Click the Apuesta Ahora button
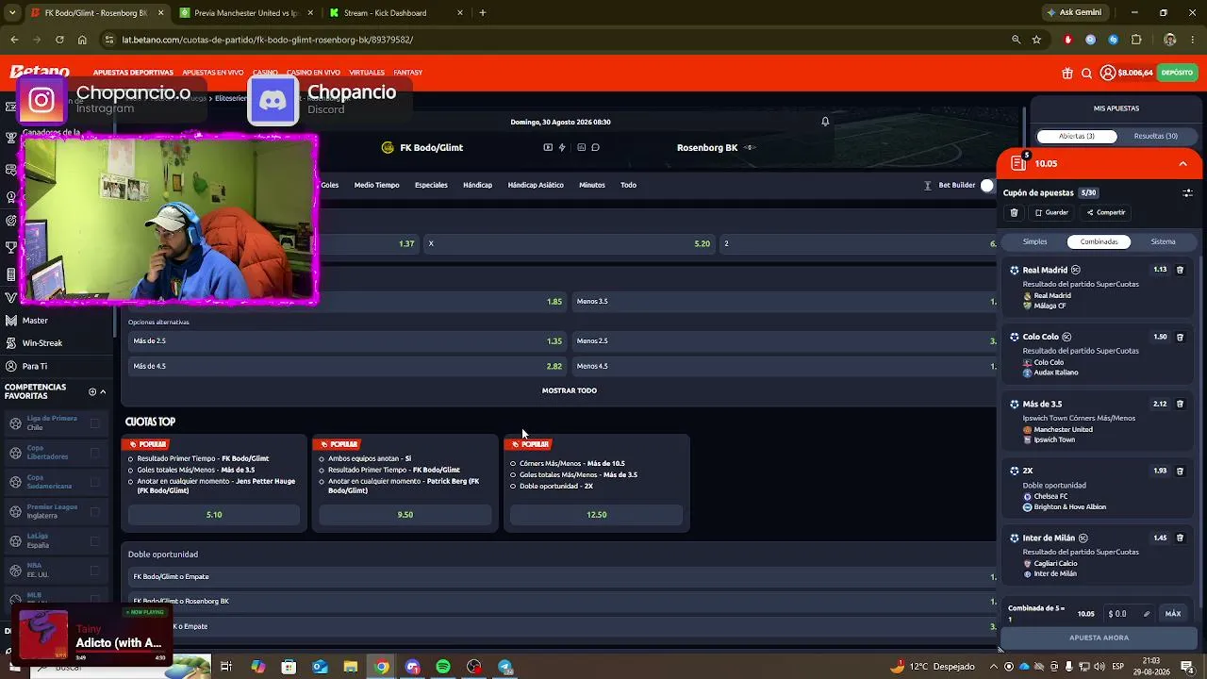1207x679 pixels. [1100, 638]
